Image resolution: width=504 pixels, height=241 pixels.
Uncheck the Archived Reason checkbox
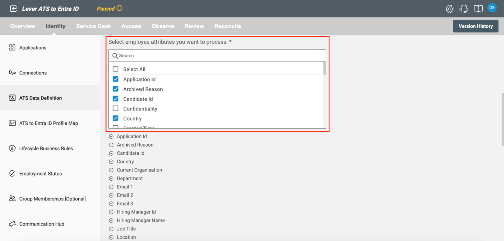pyautogui.click(x=115, y=89)
